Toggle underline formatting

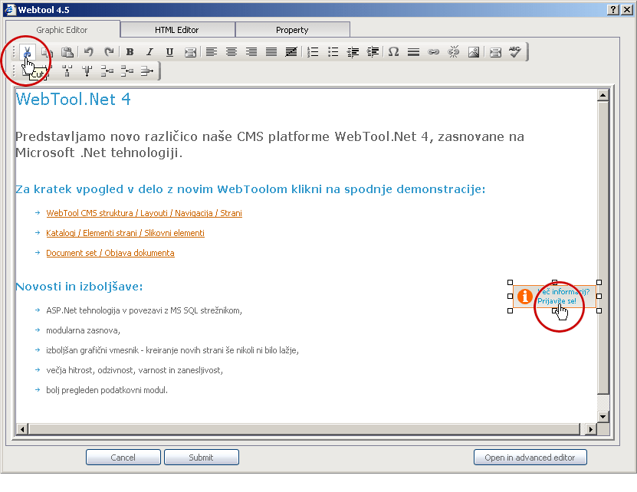[x=169, y=52]
